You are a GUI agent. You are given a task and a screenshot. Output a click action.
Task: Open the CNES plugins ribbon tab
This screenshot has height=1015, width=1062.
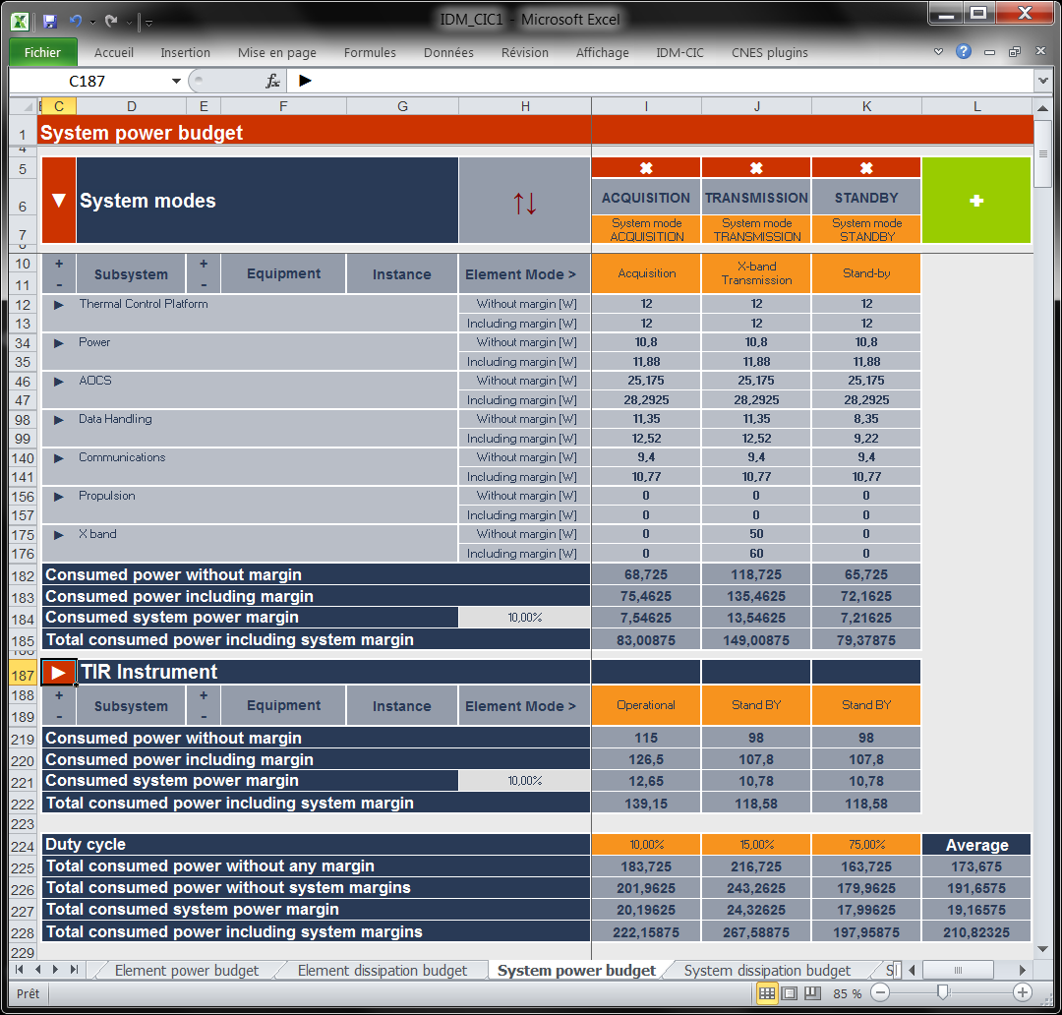pyautogui.click(x=769, y=52)
